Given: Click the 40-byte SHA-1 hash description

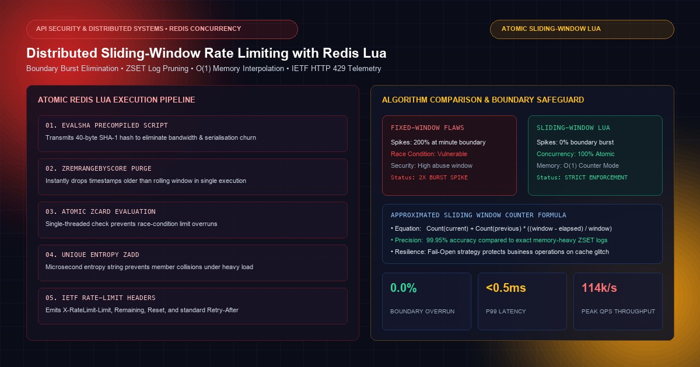Looking at the screenshot, I should pyautogui.click(x=150, y=137).
